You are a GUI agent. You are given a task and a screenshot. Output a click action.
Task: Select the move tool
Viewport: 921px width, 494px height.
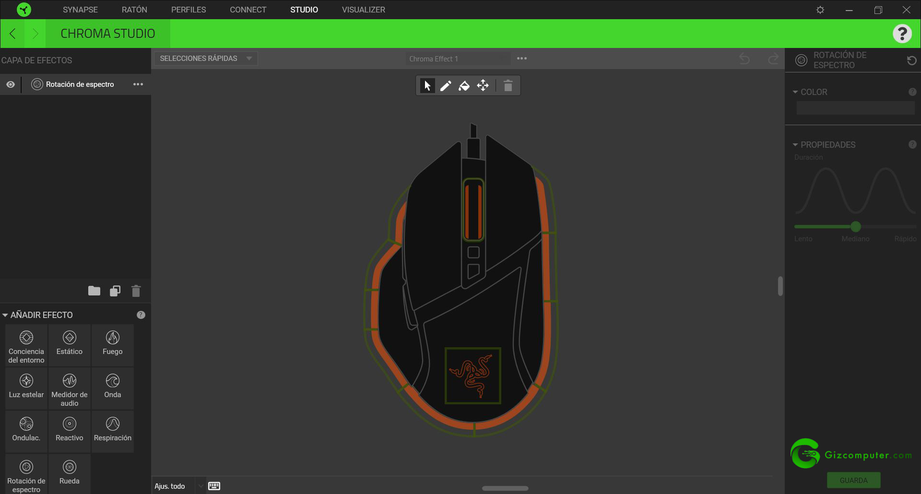point(483,86)
